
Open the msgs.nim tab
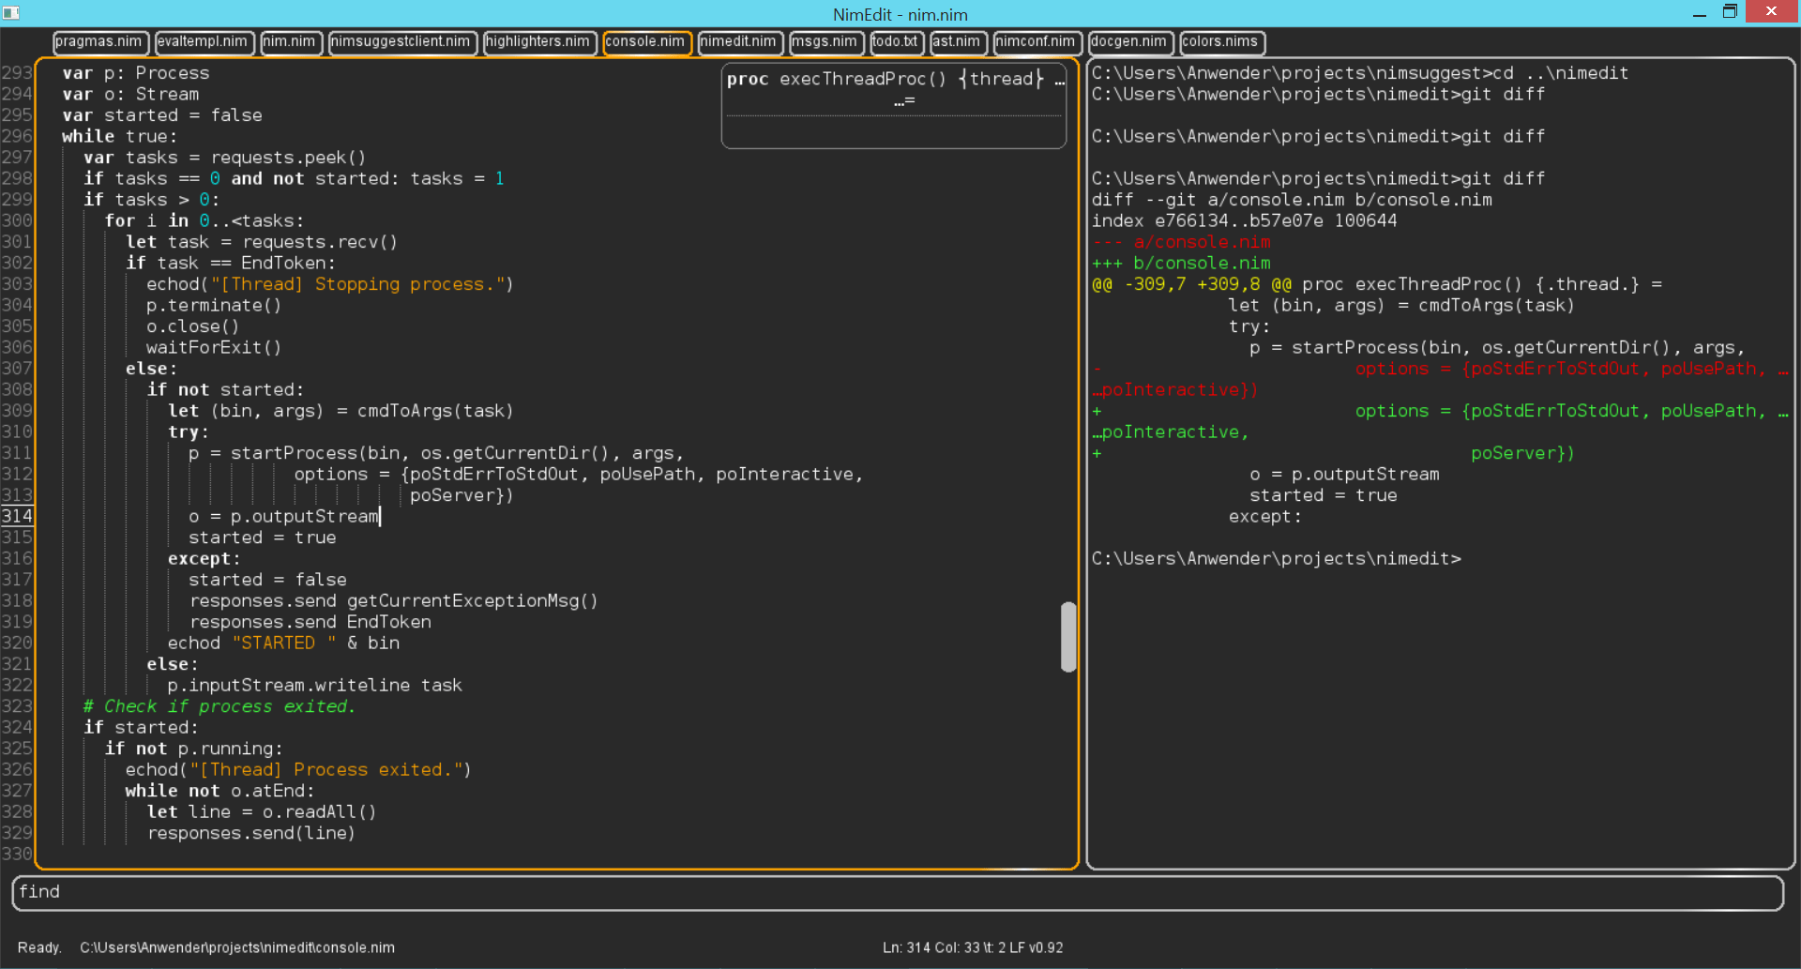point(825,42)
